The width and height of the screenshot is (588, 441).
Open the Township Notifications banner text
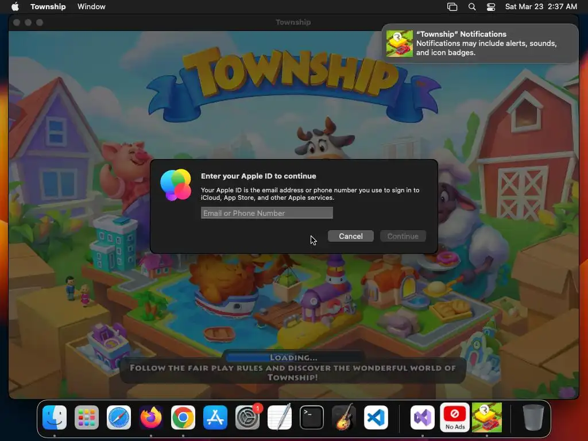point(486,43)
